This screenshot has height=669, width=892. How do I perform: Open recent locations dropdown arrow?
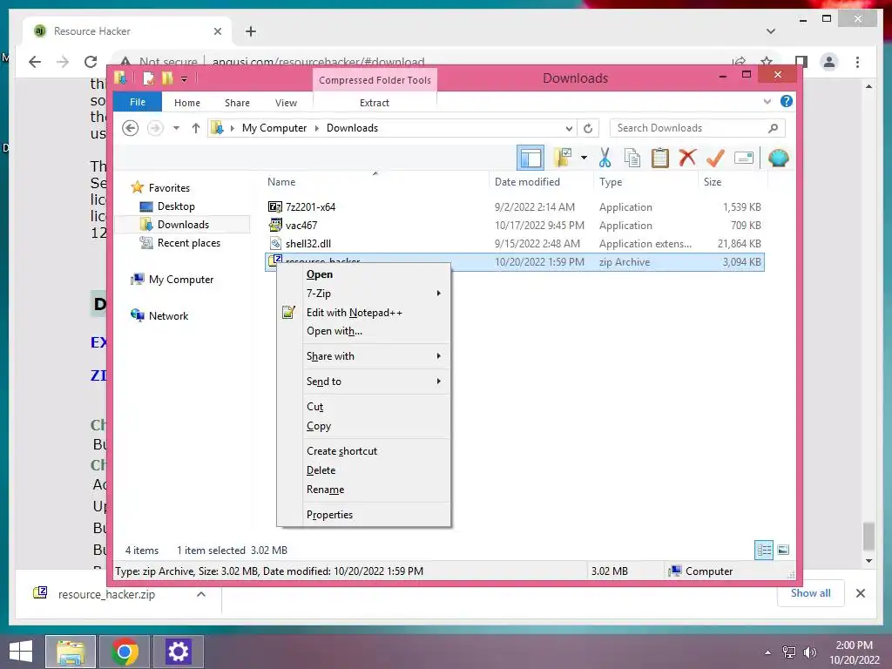[176, 128]
